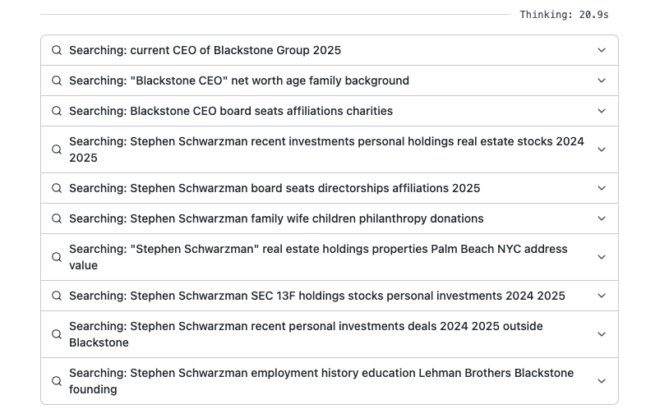The width and height of the screenshot is (646, 418).
Task: Click the search icon beside 'Blackstone CEO board seats' query
Action: click(57, 111)
